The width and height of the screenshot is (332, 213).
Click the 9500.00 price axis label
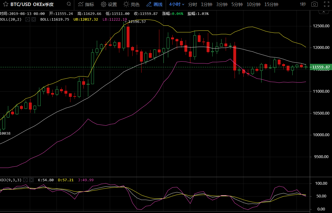click(321, 157)
